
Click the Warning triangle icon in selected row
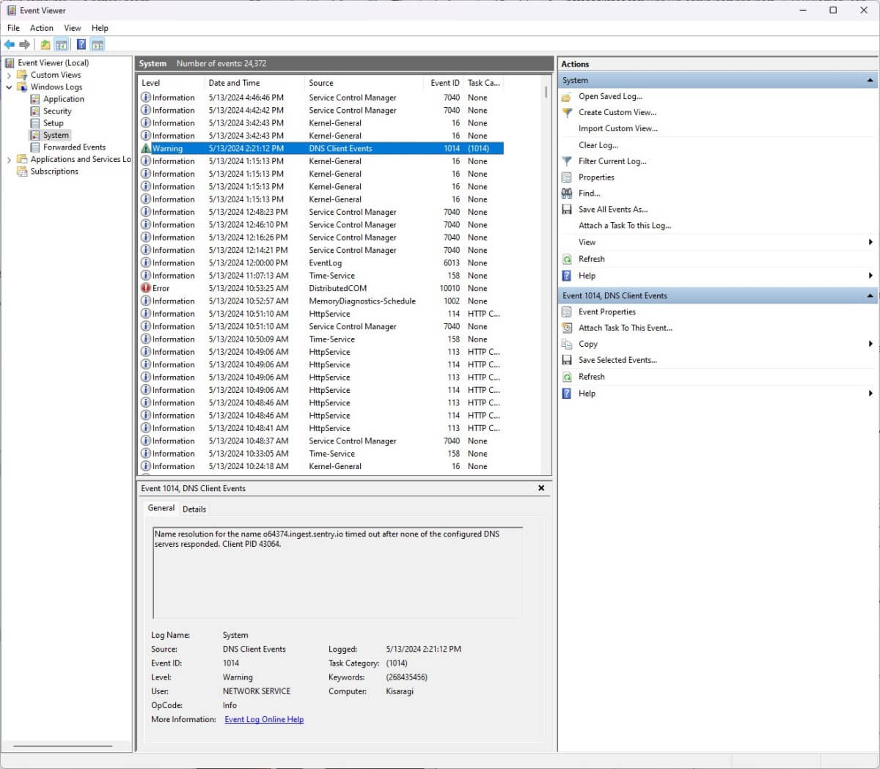pos(146,148)
